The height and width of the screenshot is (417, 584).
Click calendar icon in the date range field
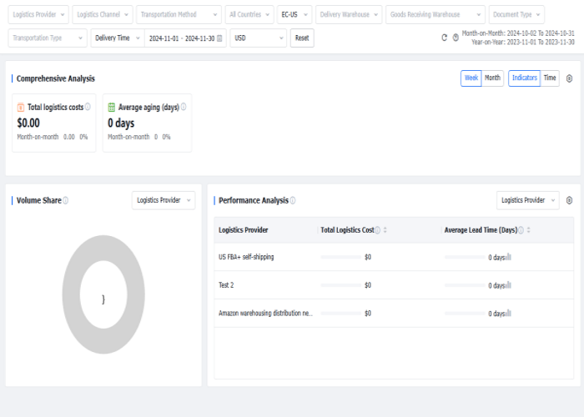[219, 38]
